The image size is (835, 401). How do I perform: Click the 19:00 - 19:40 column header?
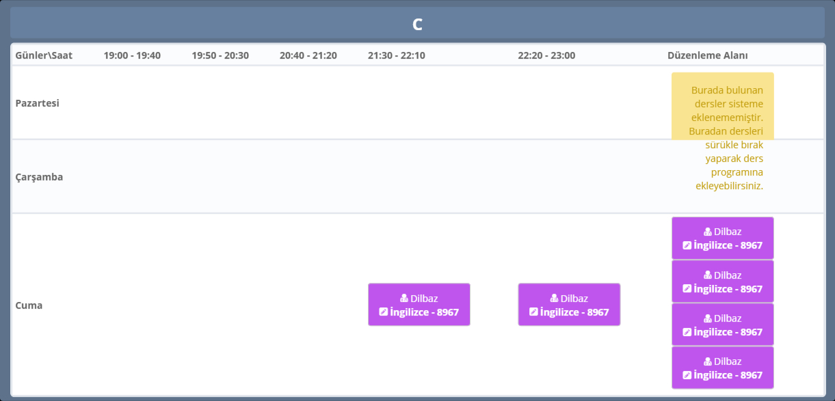[132, 55]
